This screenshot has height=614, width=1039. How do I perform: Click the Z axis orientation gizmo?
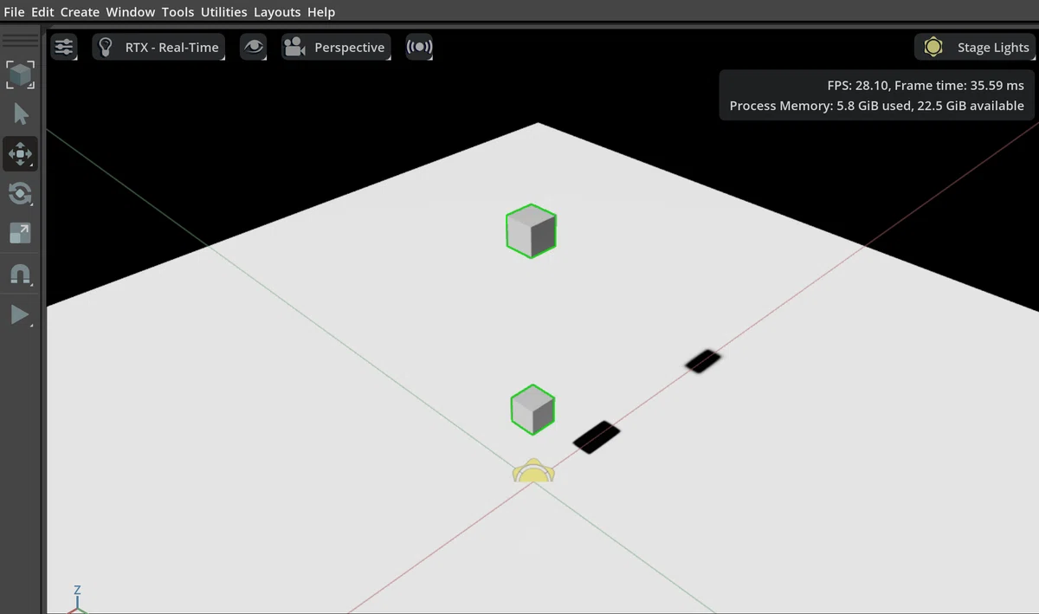coord(77,599)
